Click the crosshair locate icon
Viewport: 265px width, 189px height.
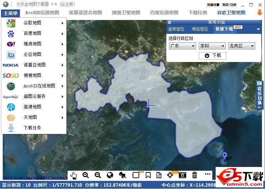click(170, 175)
